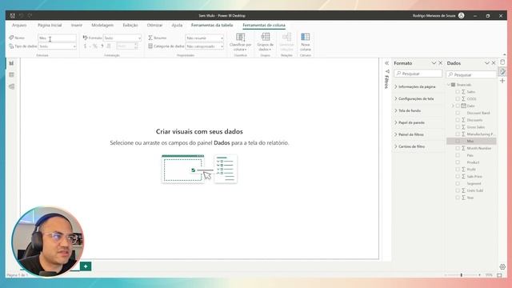
Task: Click the decimal places increase/decrease icon
Action: tap(109, 46)
